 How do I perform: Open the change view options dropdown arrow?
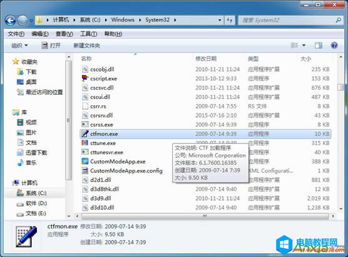coord(304,46)
